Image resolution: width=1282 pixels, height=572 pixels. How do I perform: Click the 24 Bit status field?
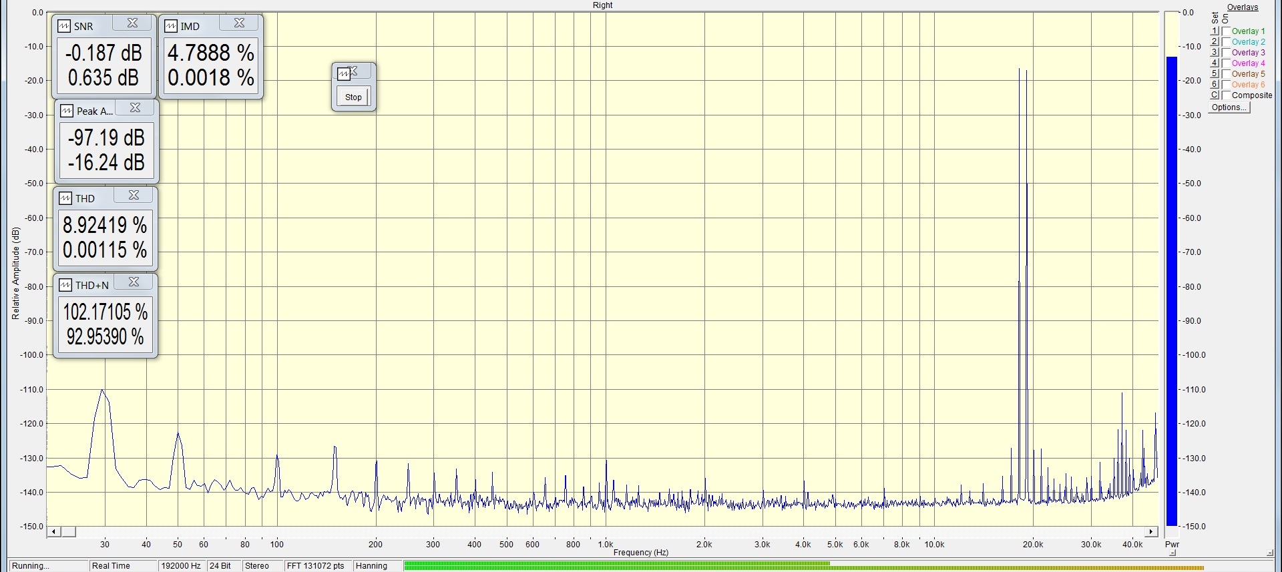click(x=224, y=565)
